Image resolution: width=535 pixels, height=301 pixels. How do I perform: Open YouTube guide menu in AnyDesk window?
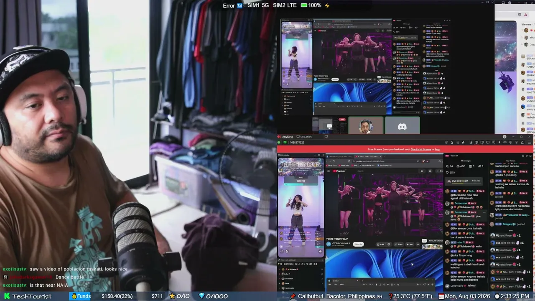point(329,171)
